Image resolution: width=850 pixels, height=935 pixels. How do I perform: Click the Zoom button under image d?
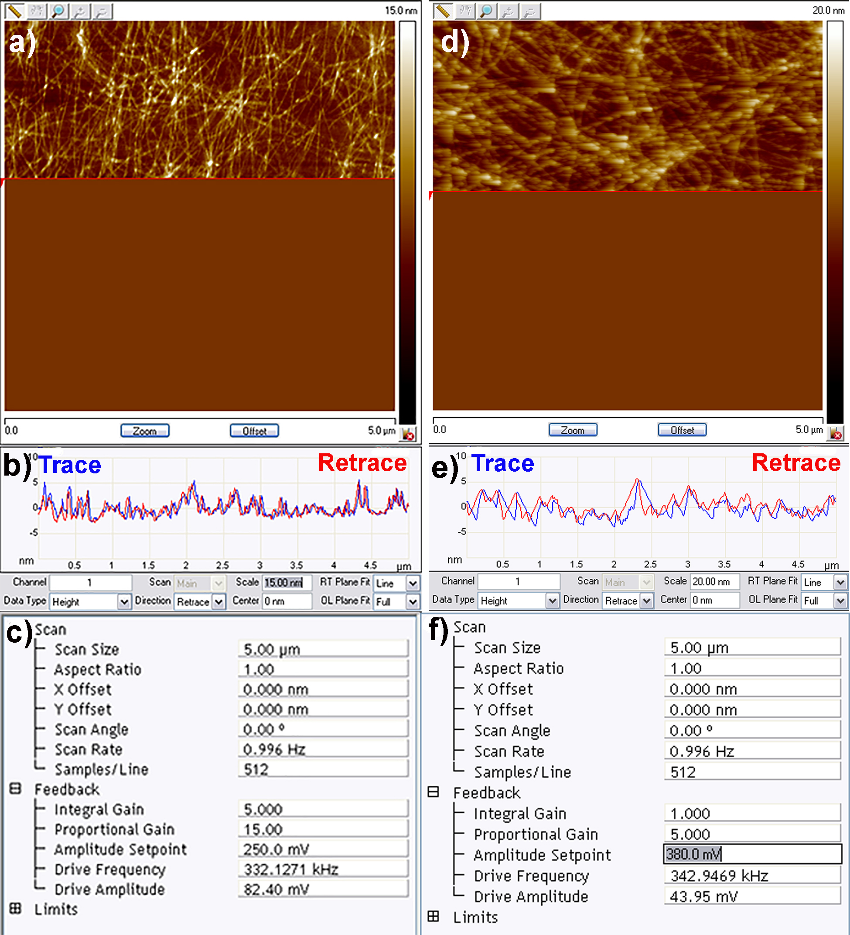point(573,430)
